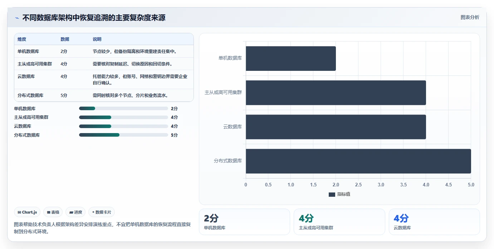Click the 单机数据库 table cell
494x249 pixels.
click(28, 52)
